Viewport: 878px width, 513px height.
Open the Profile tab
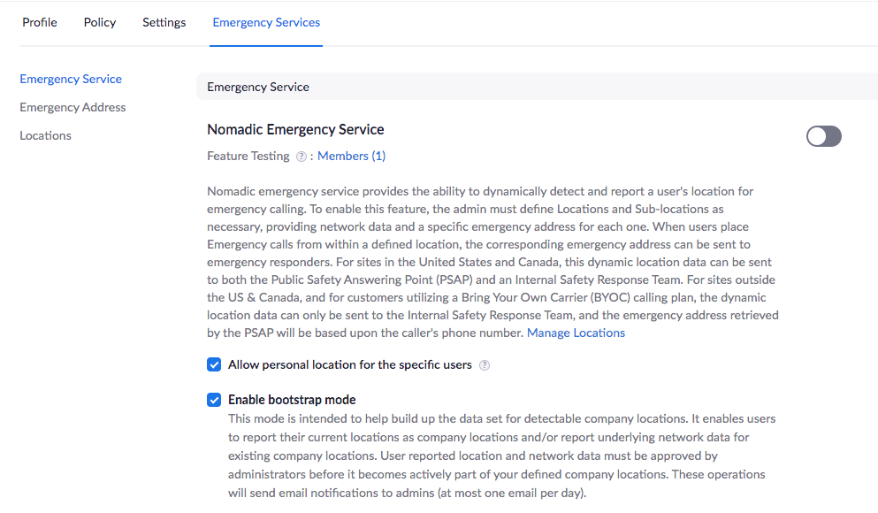(x=40, y=23)
